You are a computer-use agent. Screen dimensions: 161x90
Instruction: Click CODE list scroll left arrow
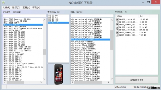point(72,82)
